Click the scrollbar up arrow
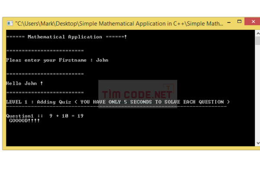This screenshot has width=260, height=173. [x=258, y=34]
